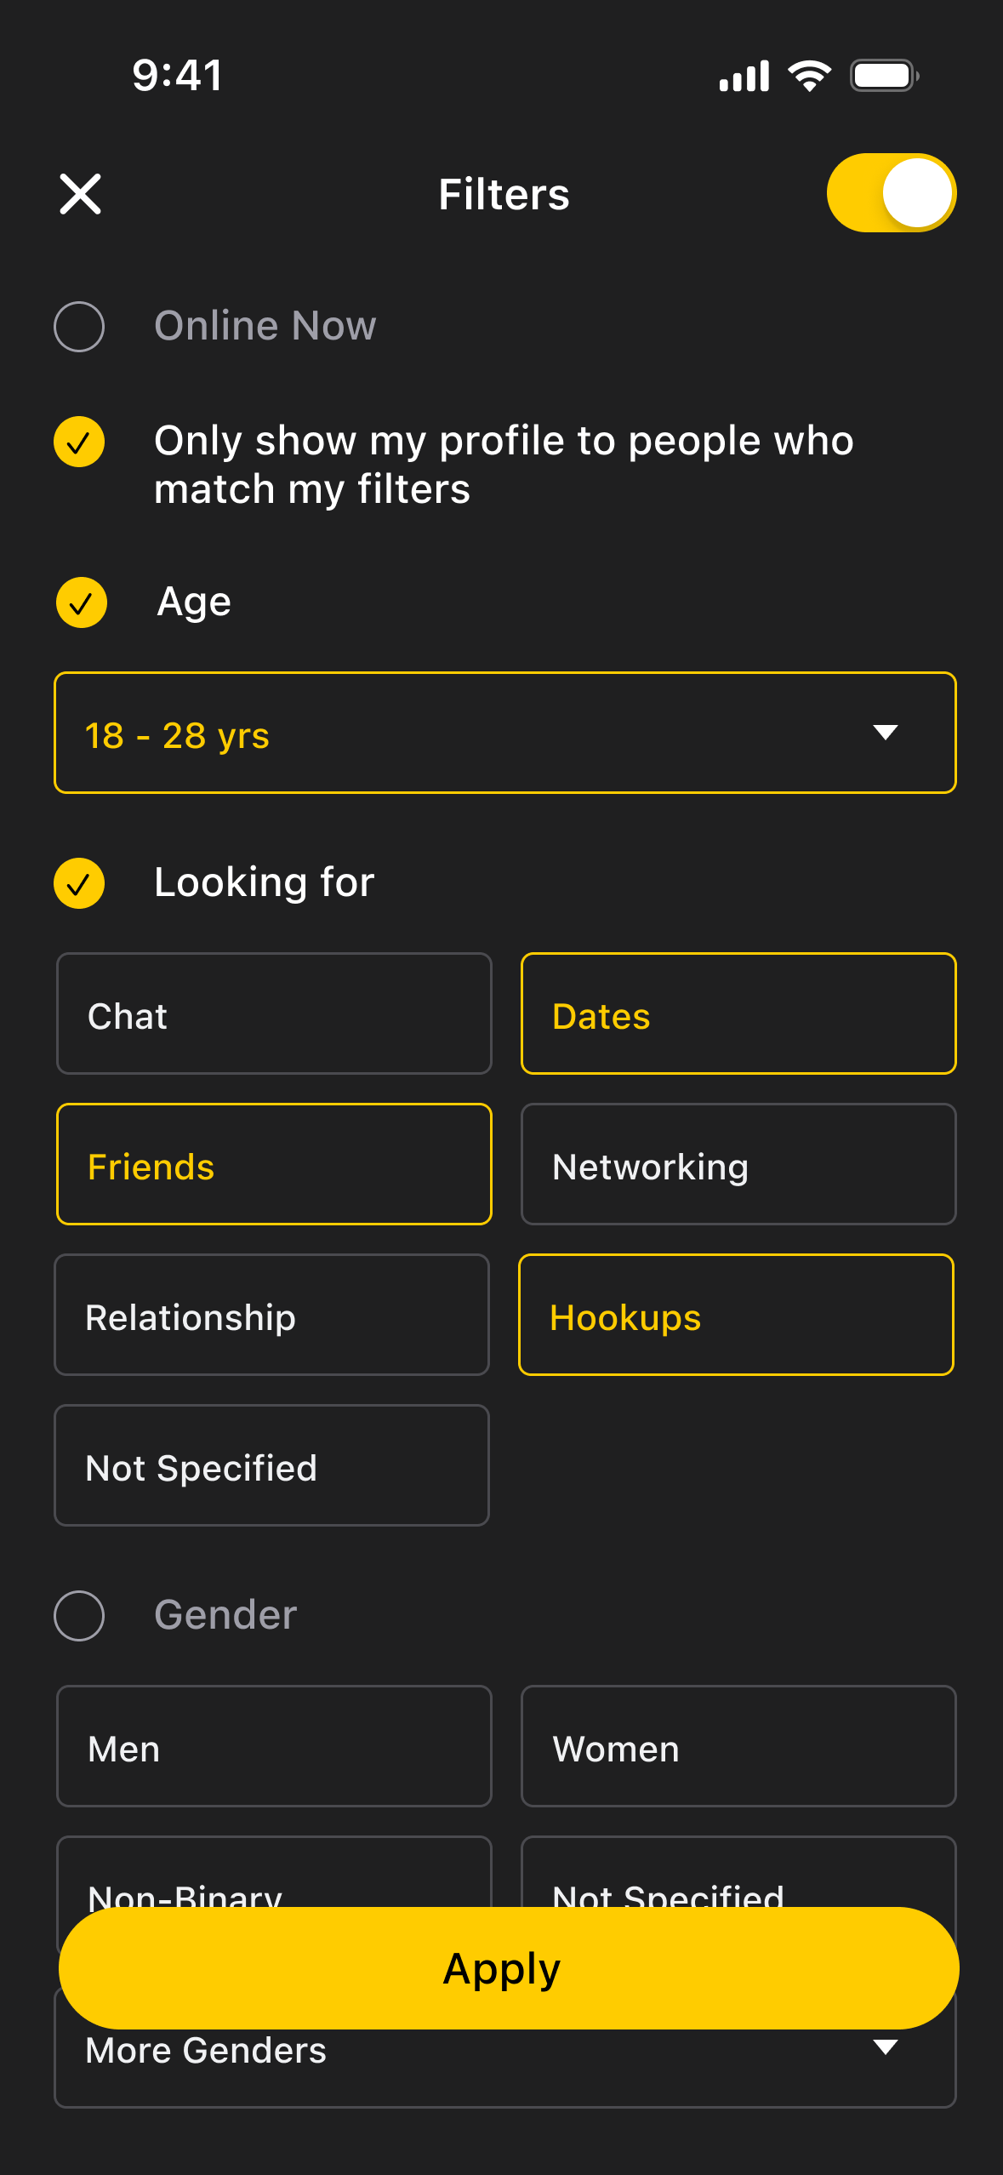
Task: Open the 18 - 28 yrs age dropdown
Action: coord(504,734)
